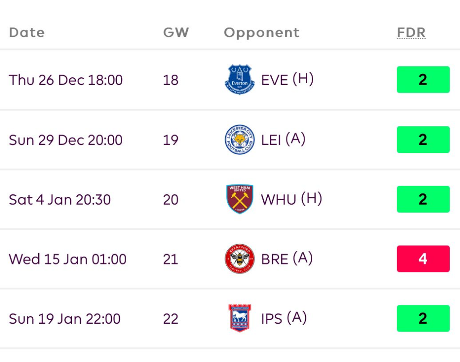This screenshot has width=460, height=362.
Task: Click the FDR column header
Action: [411, 32]
